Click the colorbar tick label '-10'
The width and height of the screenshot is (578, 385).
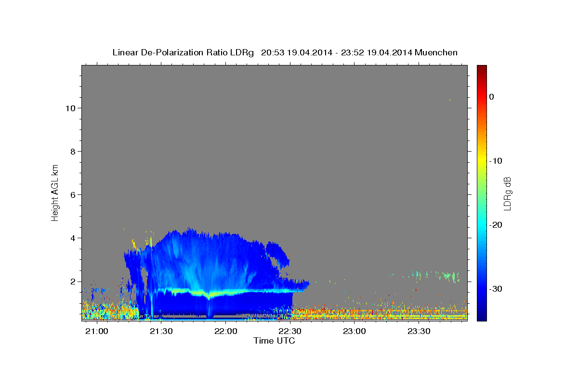[x=496, y=161]
